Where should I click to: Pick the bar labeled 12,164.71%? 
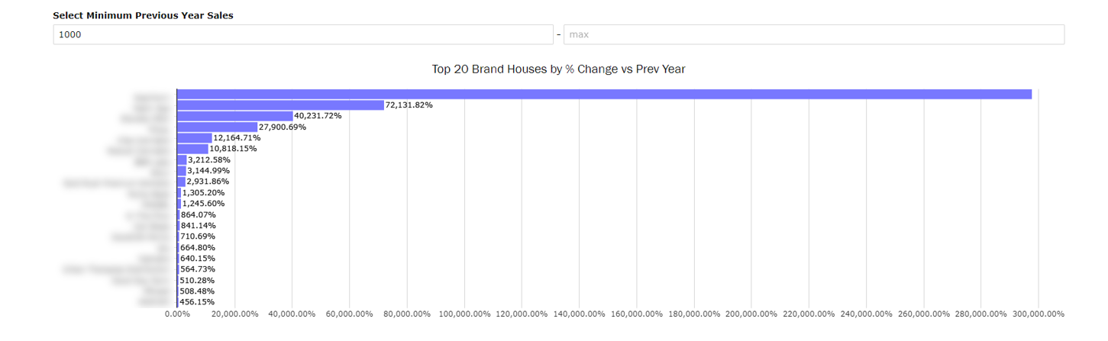(x=194, y=138)
